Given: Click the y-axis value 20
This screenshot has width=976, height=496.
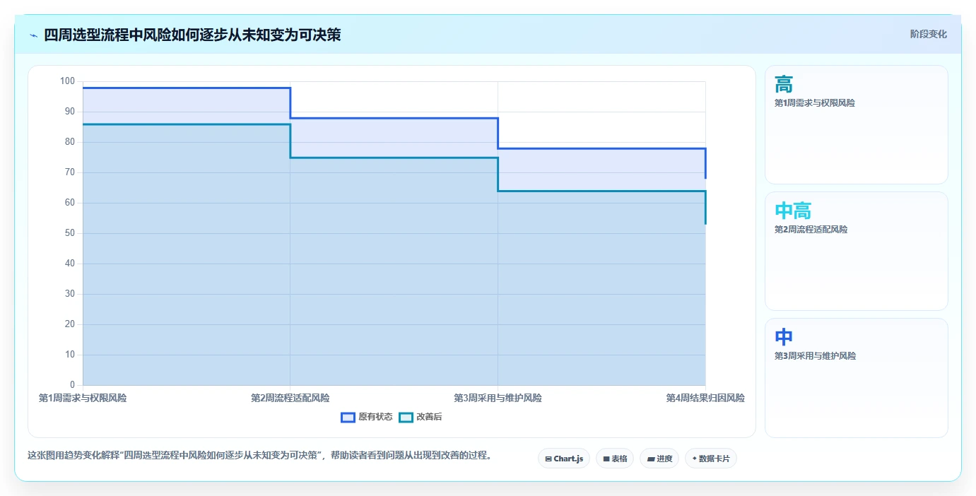Looking at the screenshot, I should pyautogui.click(x=69, y=324).
